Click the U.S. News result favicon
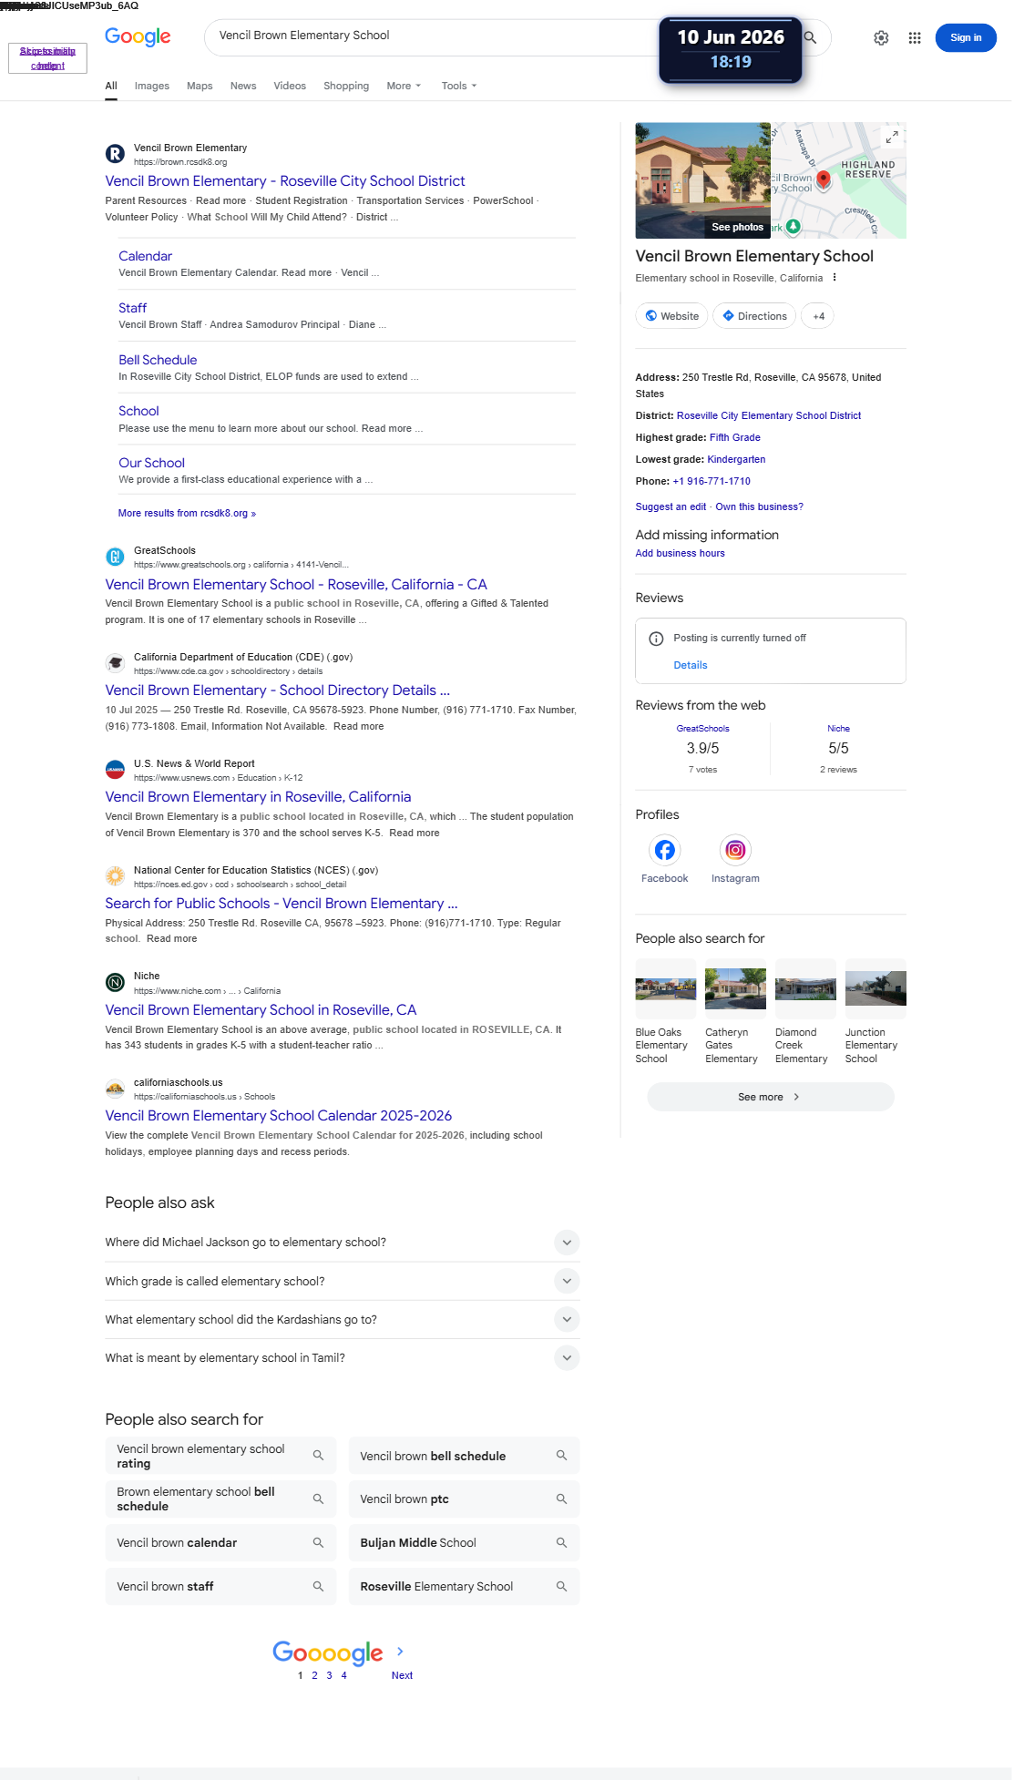The image size is (1024, 1780). pos(115,770)
